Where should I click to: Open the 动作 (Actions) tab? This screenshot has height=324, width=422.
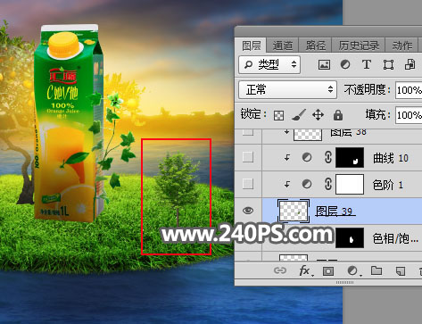pyautogui.click(x=402, y=46)
